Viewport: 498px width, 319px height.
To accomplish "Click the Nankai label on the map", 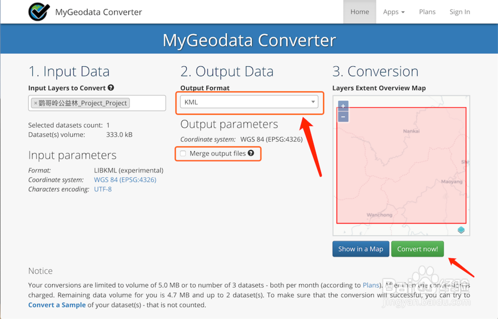I will pos(411,131).
